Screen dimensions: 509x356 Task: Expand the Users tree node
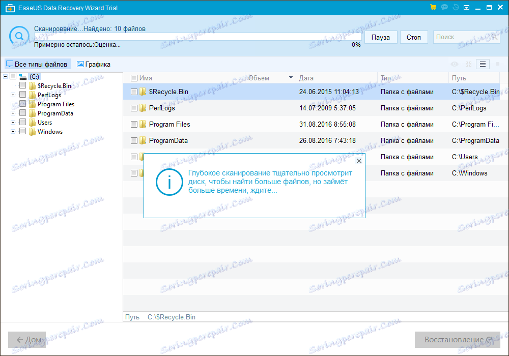13,122
